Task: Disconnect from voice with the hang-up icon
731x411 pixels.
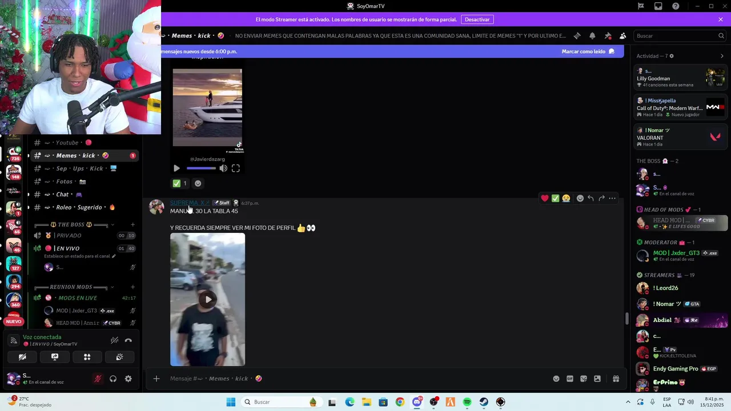Action: pyautogui.click(x=128, y=340)
